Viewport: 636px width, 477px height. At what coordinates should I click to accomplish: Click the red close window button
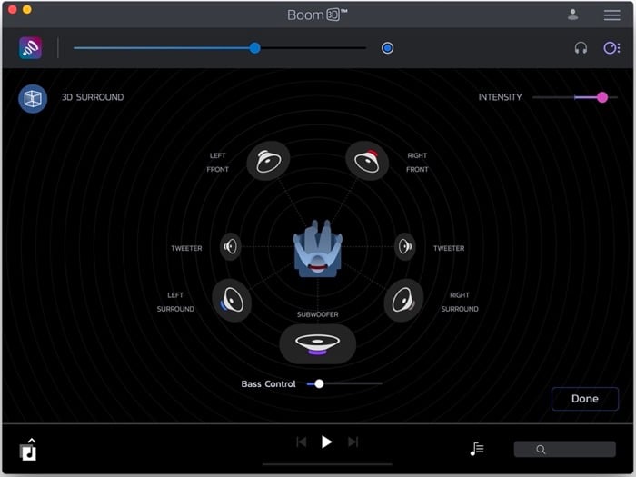click(12, 9)
